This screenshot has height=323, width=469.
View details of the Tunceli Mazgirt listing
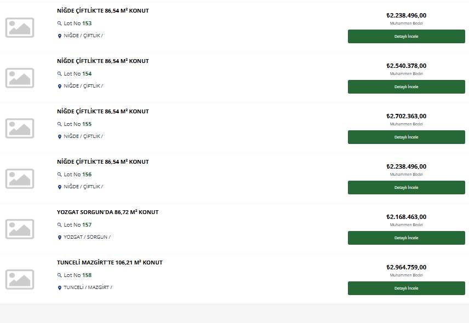pos(406,289)
